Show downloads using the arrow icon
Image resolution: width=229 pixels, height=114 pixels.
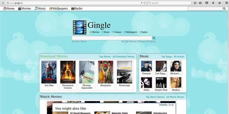point(213,3)
